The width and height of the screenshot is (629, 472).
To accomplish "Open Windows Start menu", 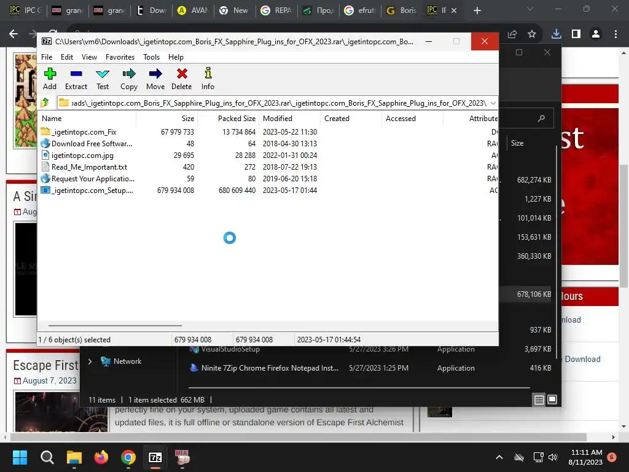I will (20, 457).
